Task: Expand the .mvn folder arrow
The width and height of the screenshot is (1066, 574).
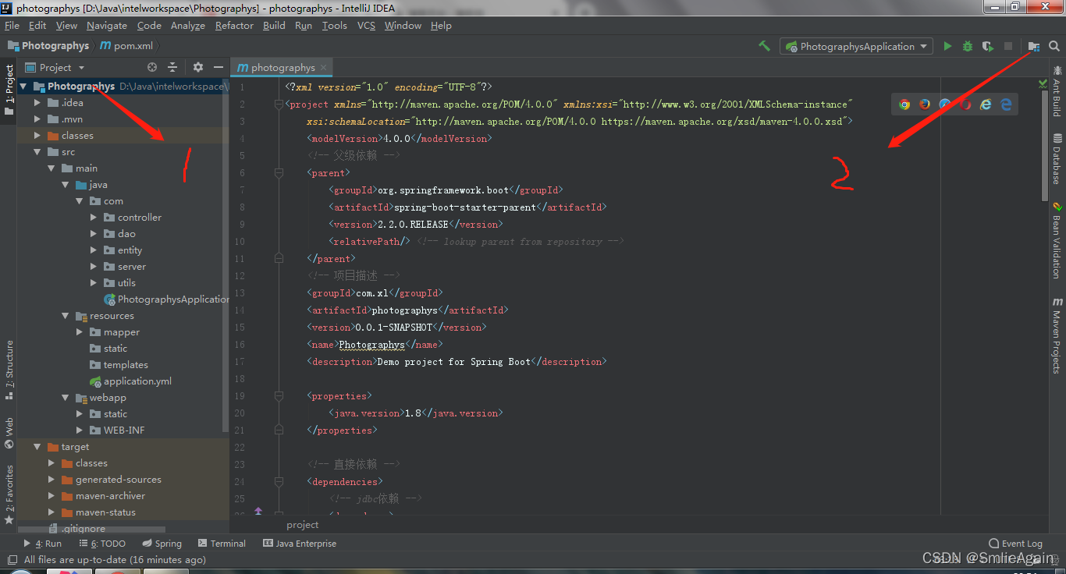Action: tap(37, 119)
